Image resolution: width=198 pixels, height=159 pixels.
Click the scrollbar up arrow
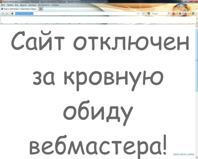(197, 26)
